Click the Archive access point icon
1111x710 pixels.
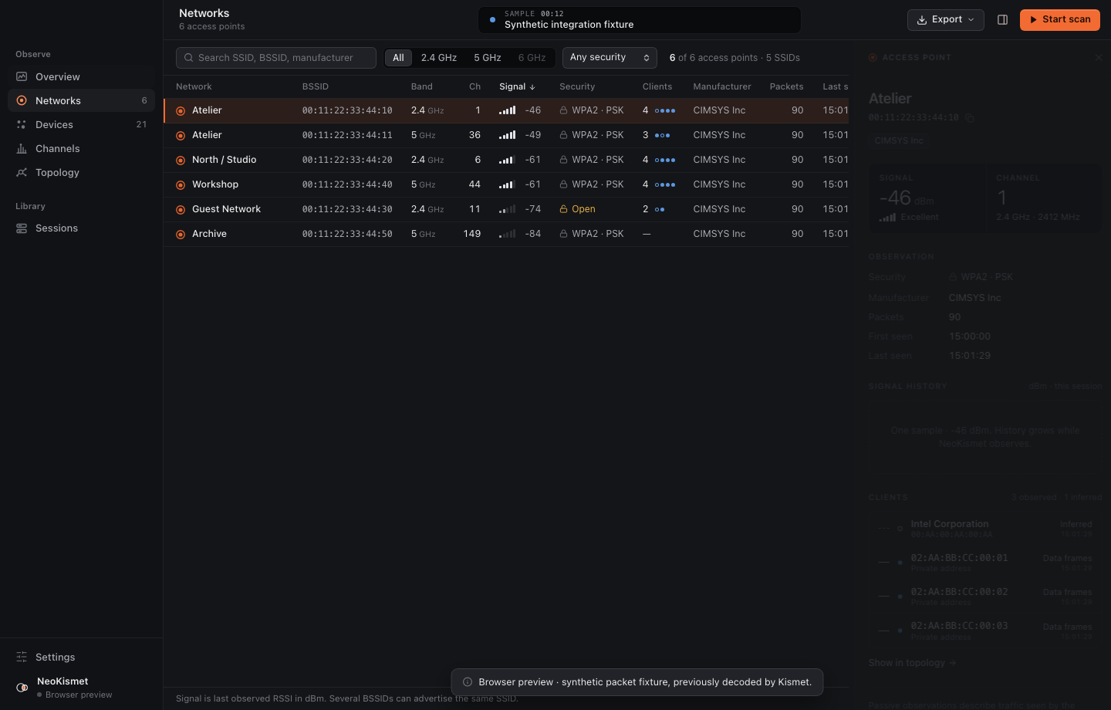181,234
